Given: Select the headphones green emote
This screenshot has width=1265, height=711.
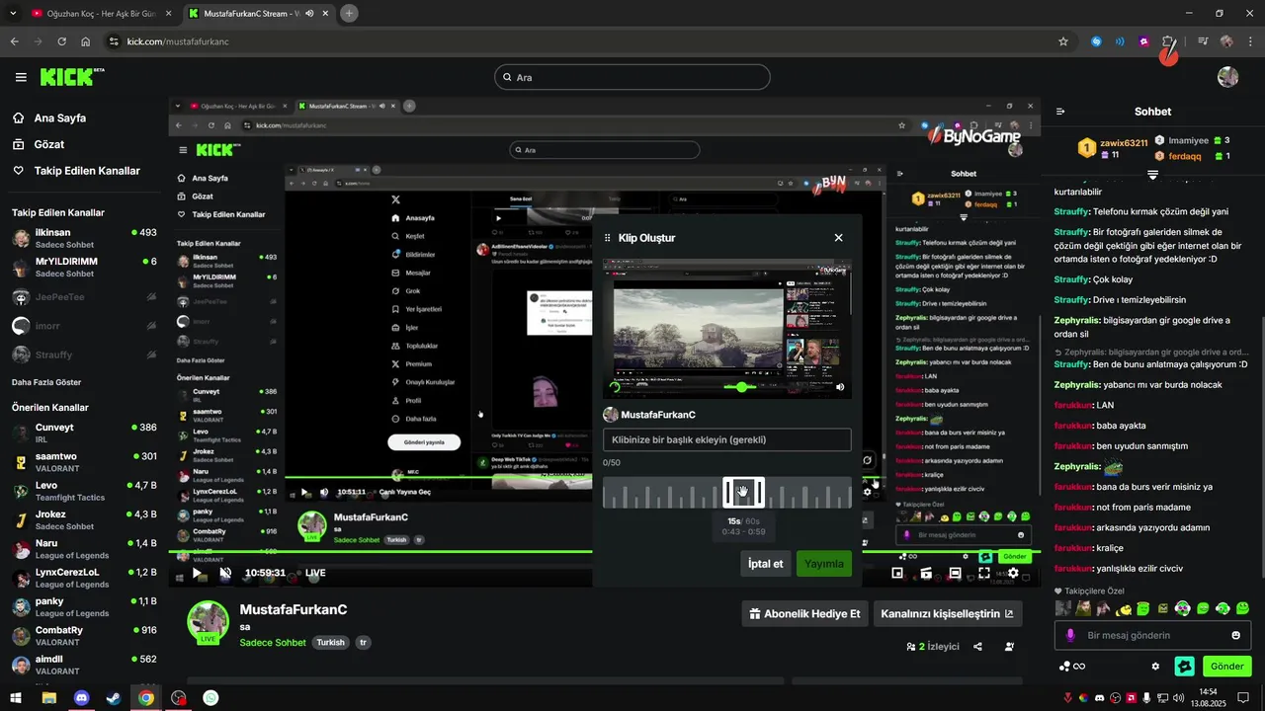Looking at the screenshot, I should 1223,608.
